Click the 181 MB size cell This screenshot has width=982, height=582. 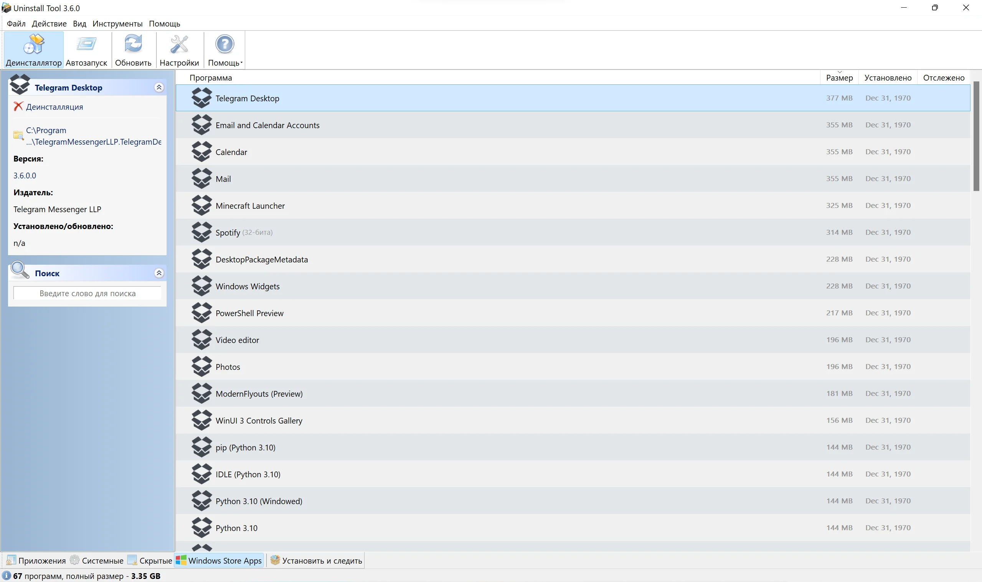click(x=839, y=393)
